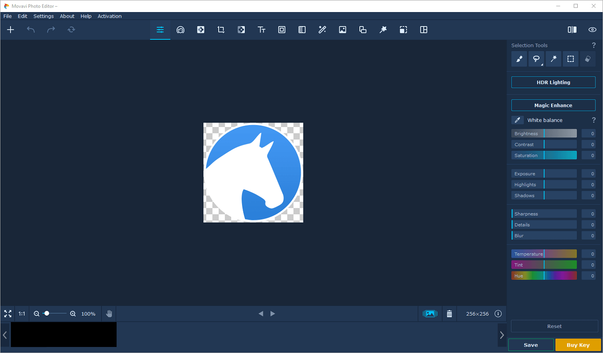This screenshot has width=603, height=353.
Task: Set zoom to actual size 1:1
Action: 22,314
